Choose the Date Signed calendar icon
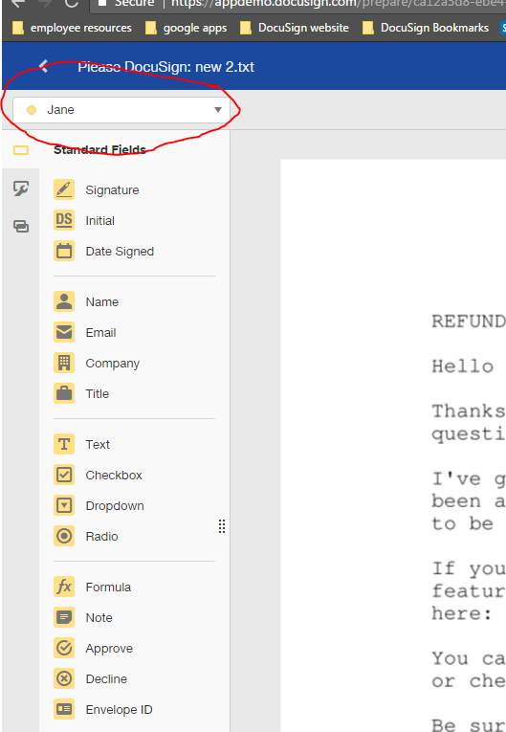506x732 pixels. (64, 251)
